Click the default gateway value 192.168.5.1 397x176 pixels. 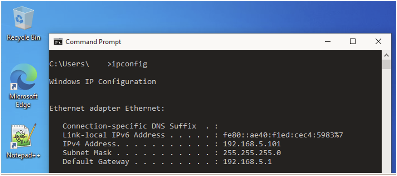click(x=247, y=162)
